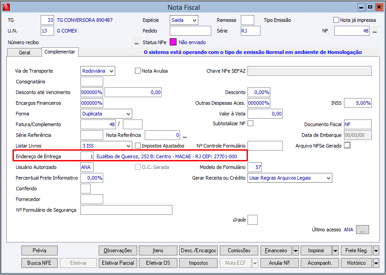Click the Nota ECF button

point(235,263)
